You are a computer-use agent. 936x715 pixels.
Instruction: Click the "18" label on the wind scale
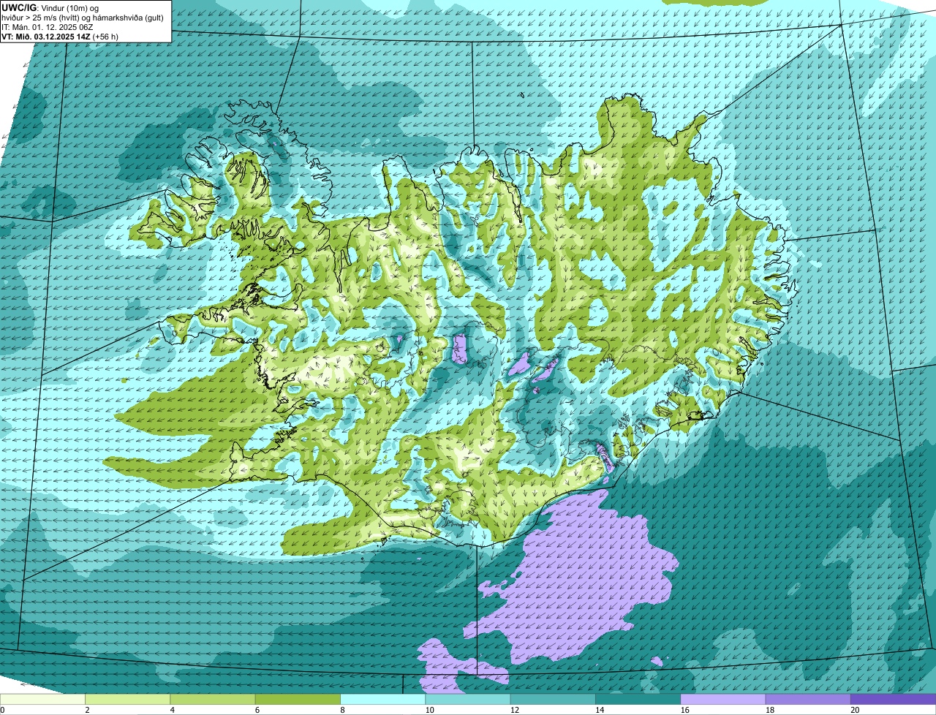click(x=770, y=710)
